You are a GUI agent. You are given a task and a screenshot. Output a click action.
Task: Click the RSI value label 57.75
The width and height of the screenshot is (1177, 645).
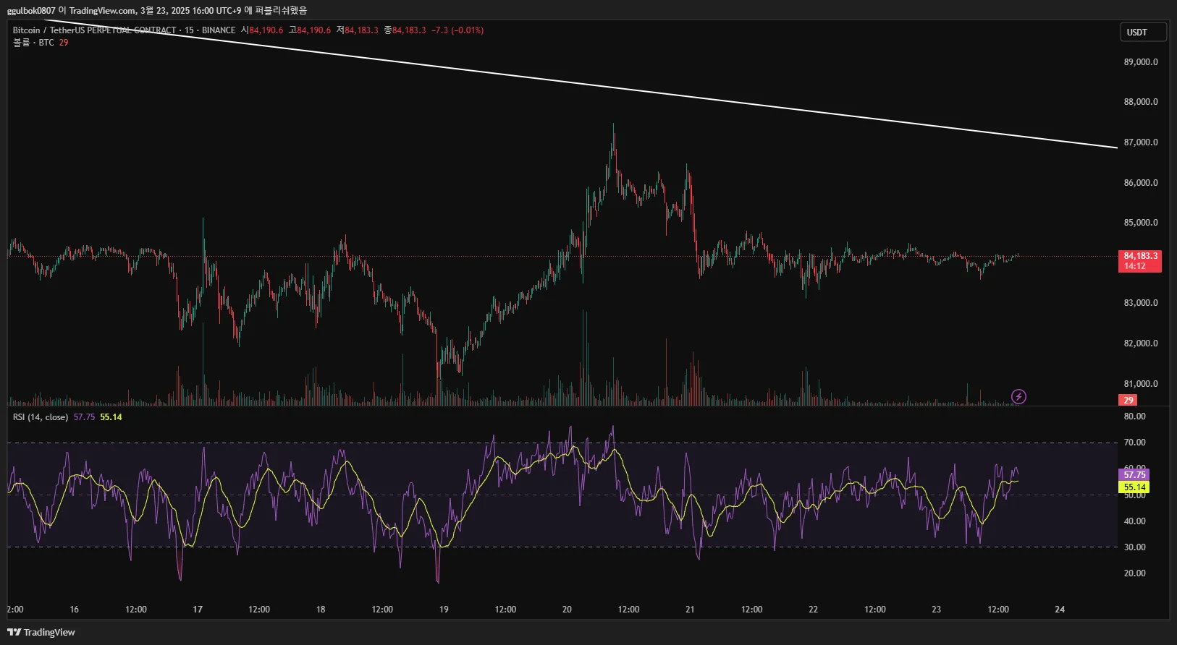click(1134, 474)
